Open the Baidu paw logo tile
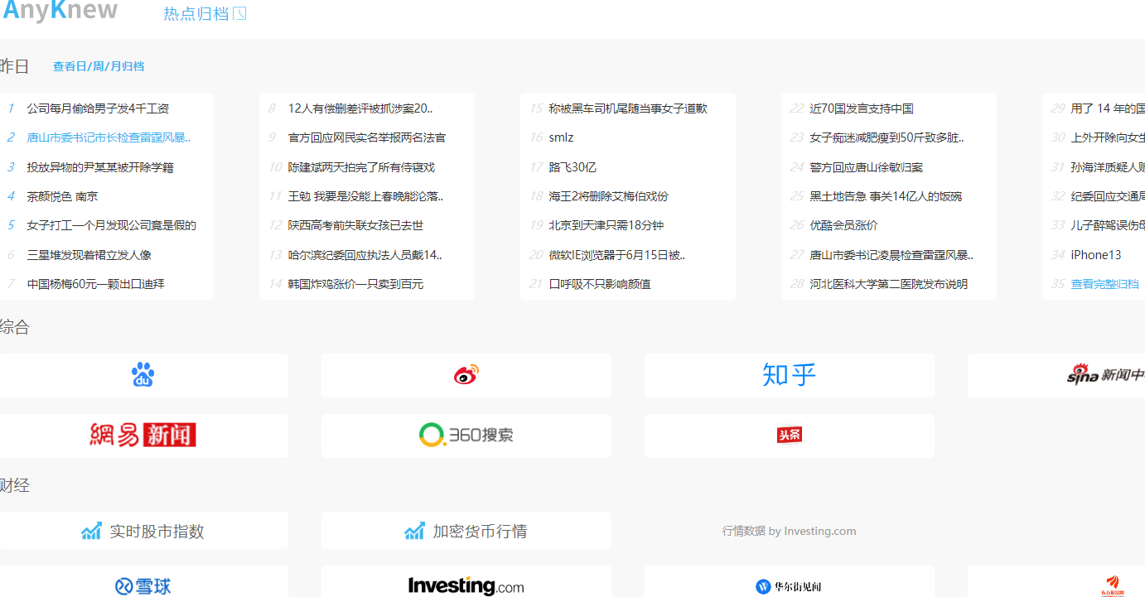The image size is (1145, 597). 143,375
